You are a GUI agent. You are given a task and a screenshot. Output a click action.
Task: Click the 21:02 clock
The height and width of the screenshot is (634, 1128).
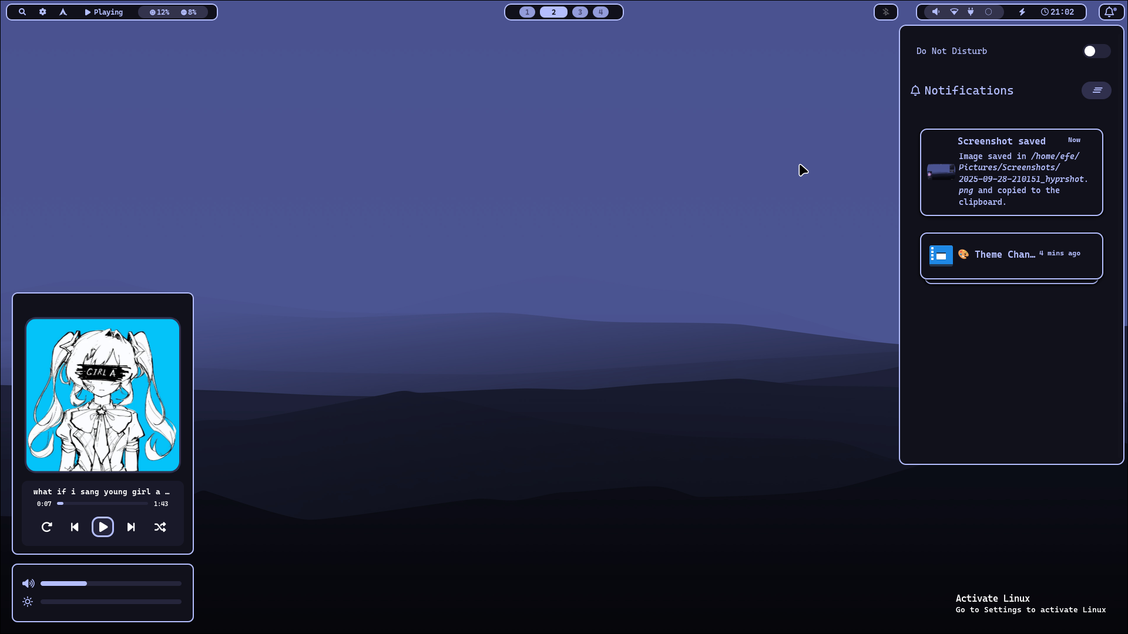(1057, 12)
